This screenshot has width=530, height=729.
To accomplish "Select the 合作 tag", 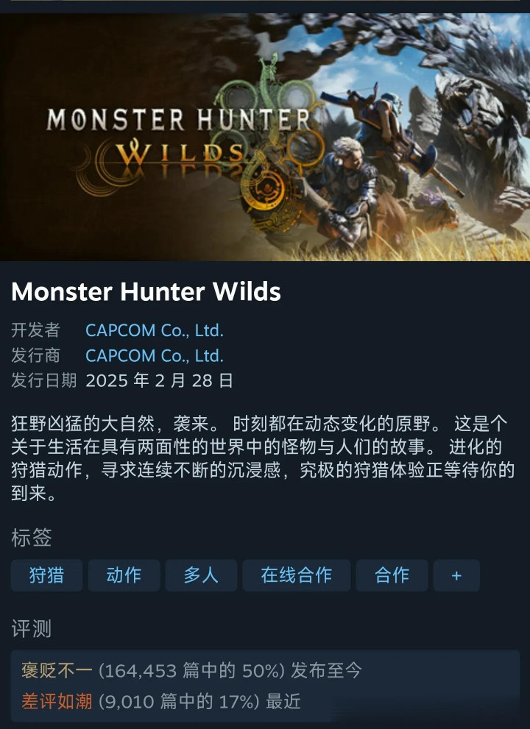I will [392, 575].
